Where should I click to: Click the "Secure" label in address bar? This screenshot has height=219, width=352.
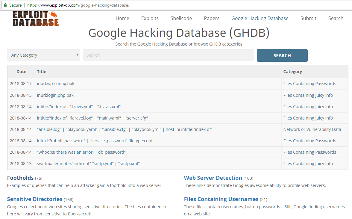click(x=15, y=5)
